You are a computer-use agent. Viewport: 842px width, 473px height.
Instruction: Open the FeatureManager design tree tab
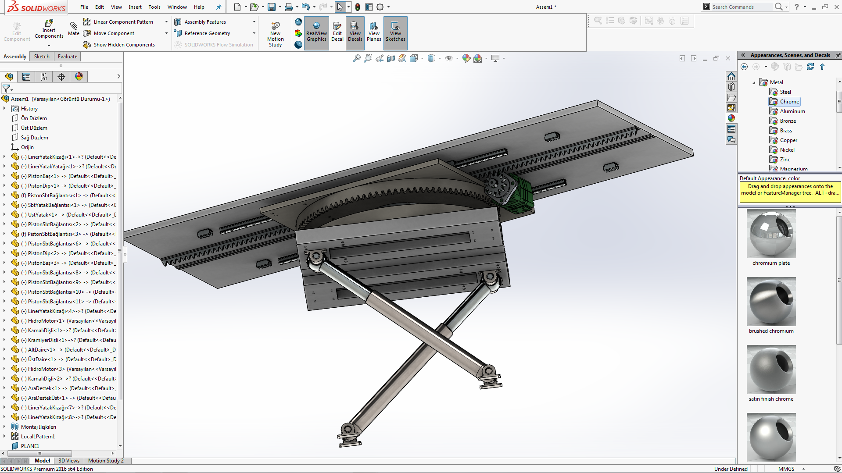tap(9, 77)
